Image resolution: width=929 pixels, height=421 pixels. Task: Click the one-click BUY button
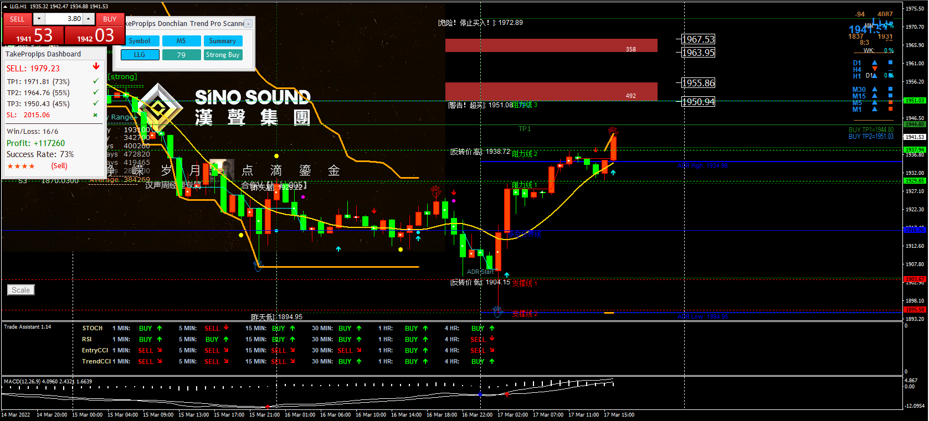[x=110, y=19]
